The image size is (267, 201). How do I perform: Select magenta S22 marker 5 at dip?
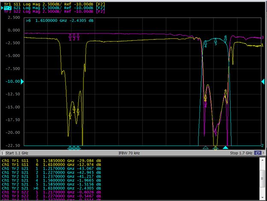[x=215, y=133]
